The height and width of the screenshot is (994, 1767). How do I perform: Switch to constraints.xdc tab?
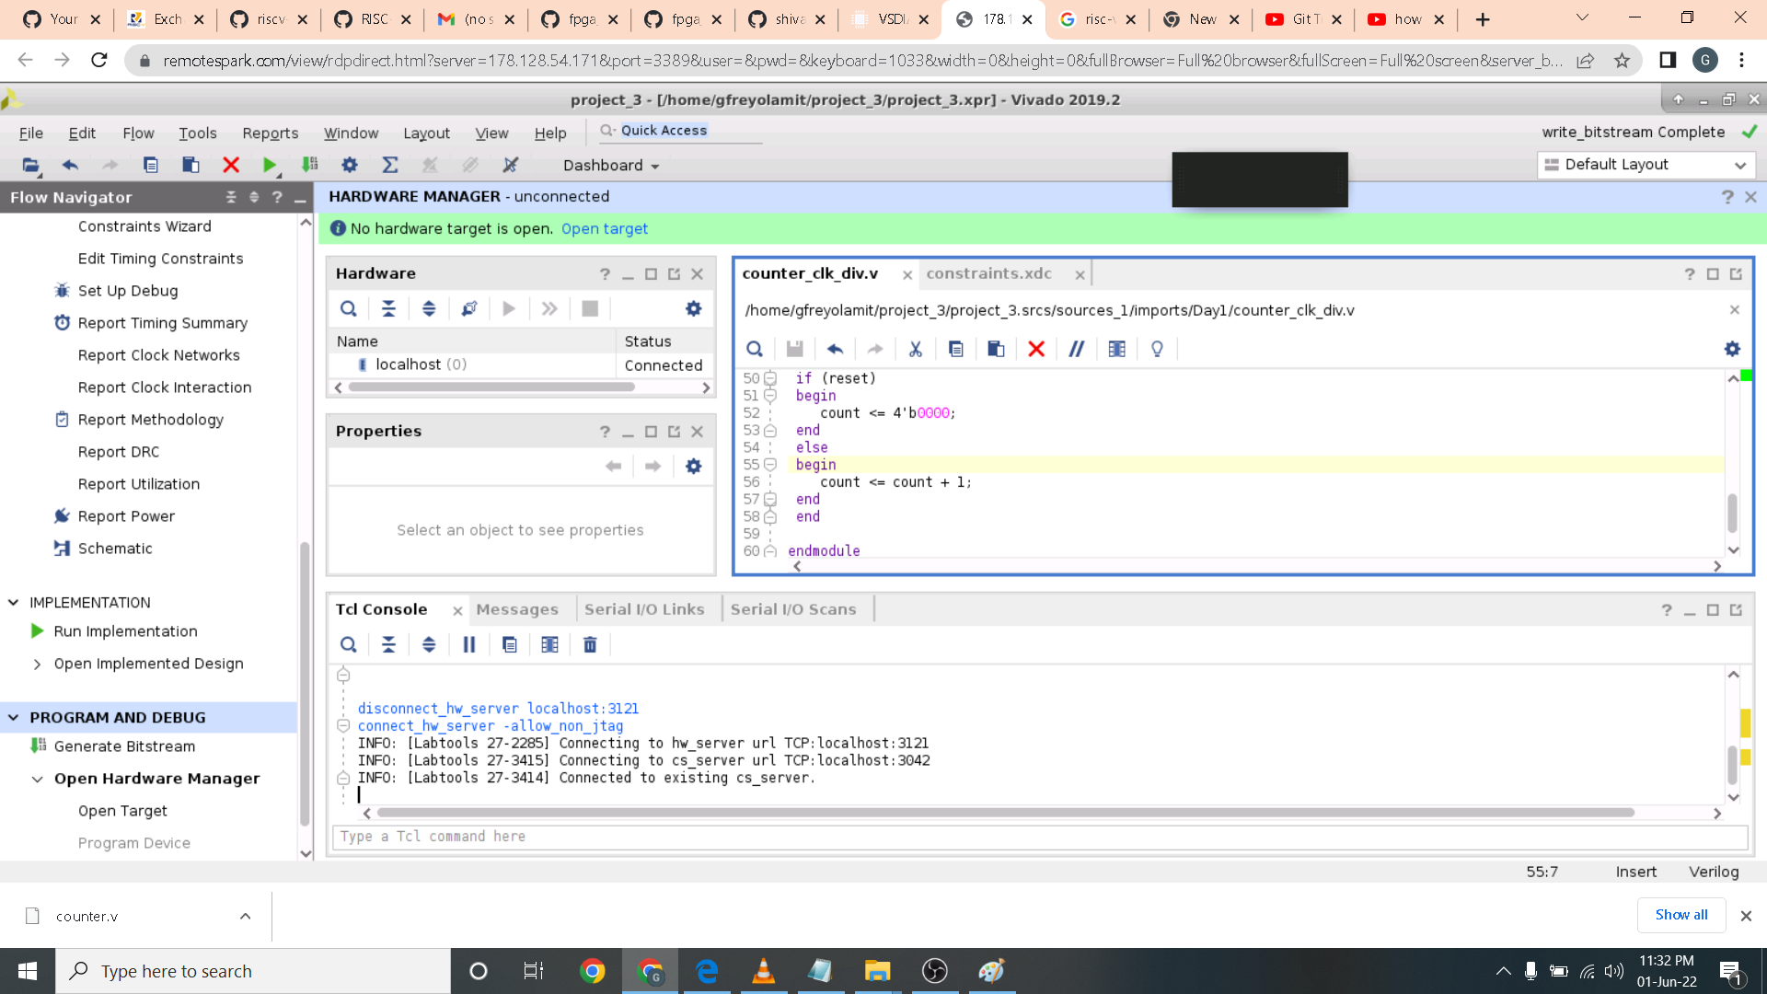tap(988, 274)
